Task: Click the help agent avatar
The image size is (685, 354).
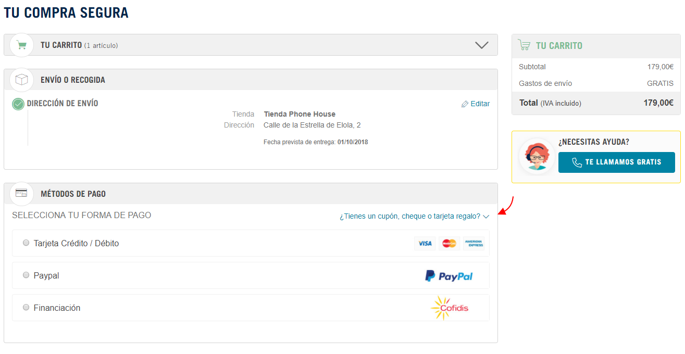Action: click(x=537, y=156)
